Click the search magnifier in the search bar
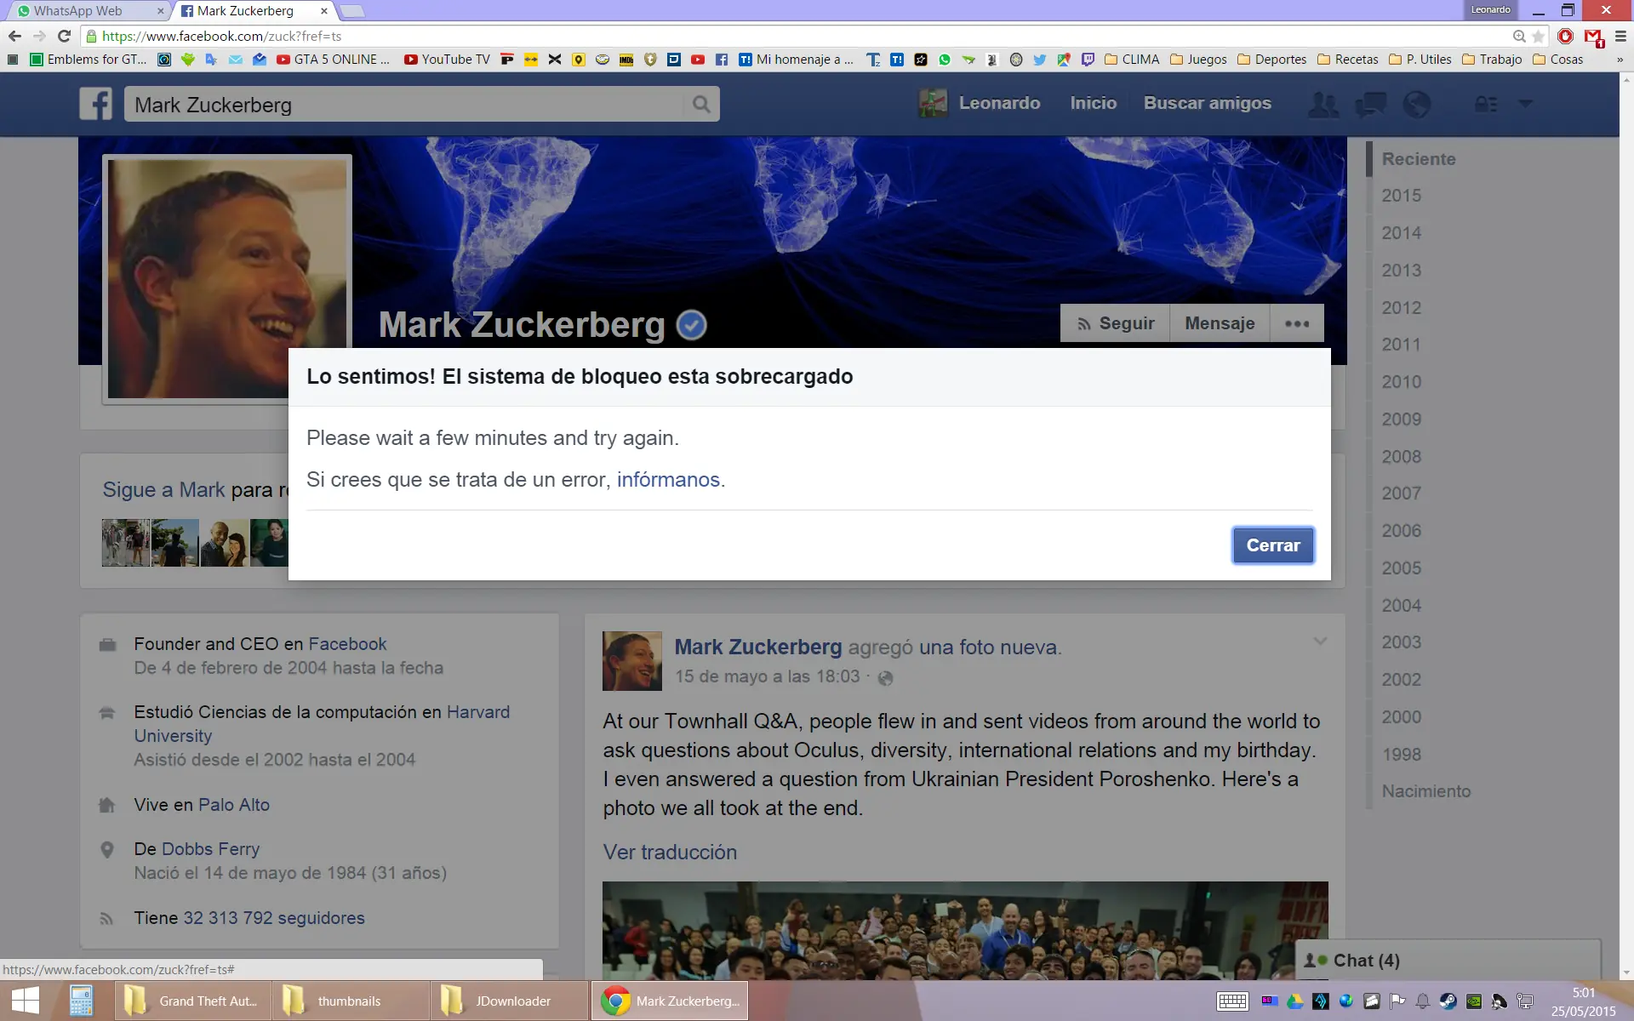1634x1021 pixels. coord(700,103)
